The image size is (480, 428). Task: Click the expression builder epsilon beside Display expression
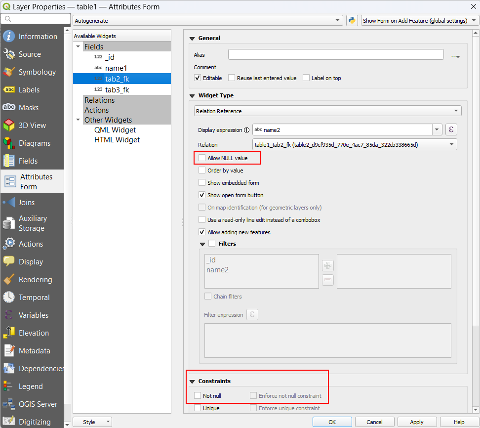pos(451,129)
